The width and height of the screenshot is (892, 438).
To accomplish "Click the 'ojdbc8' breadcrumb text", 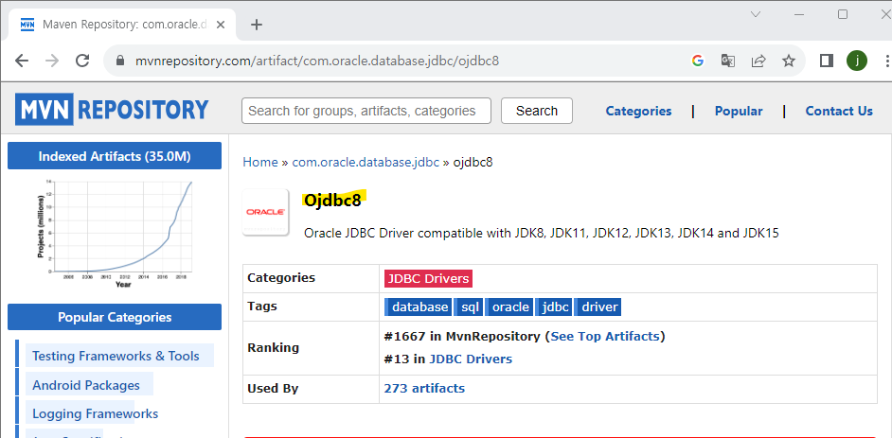I will (473, 162).
